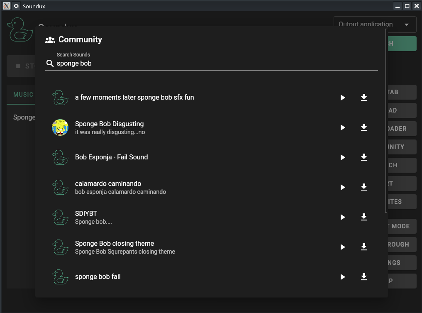This screenshot has width=422, height=313.
Task: Click the MODE button in the sidebar
Action: 402,226
